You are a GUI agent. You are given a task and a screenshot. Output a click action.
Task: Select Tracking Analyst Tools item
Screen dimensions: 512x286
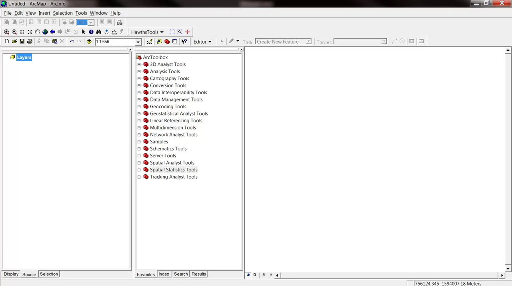tap(174, 177)
